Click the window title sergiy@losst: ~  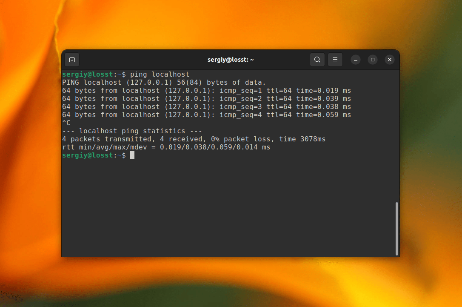231,60
